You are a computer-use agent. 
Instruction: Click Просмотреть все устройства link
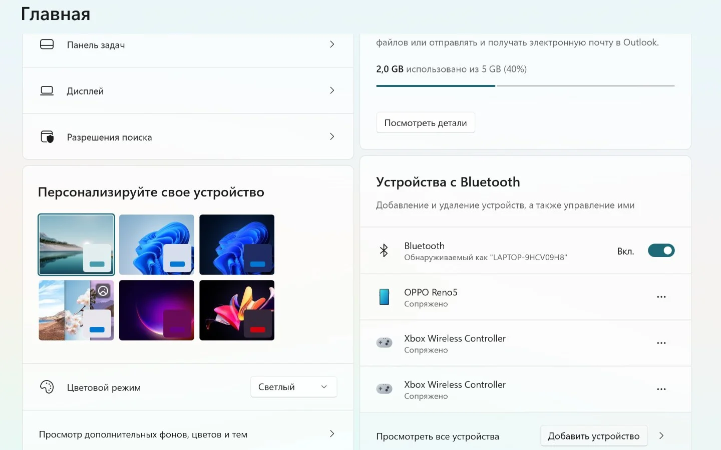438,436
